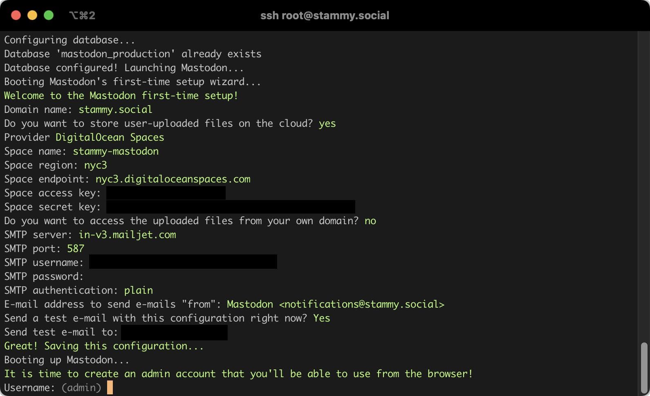The height and width of the screenshot is (396, 650).
Task: Click the stammy.social domain name value
Action: 115,110
